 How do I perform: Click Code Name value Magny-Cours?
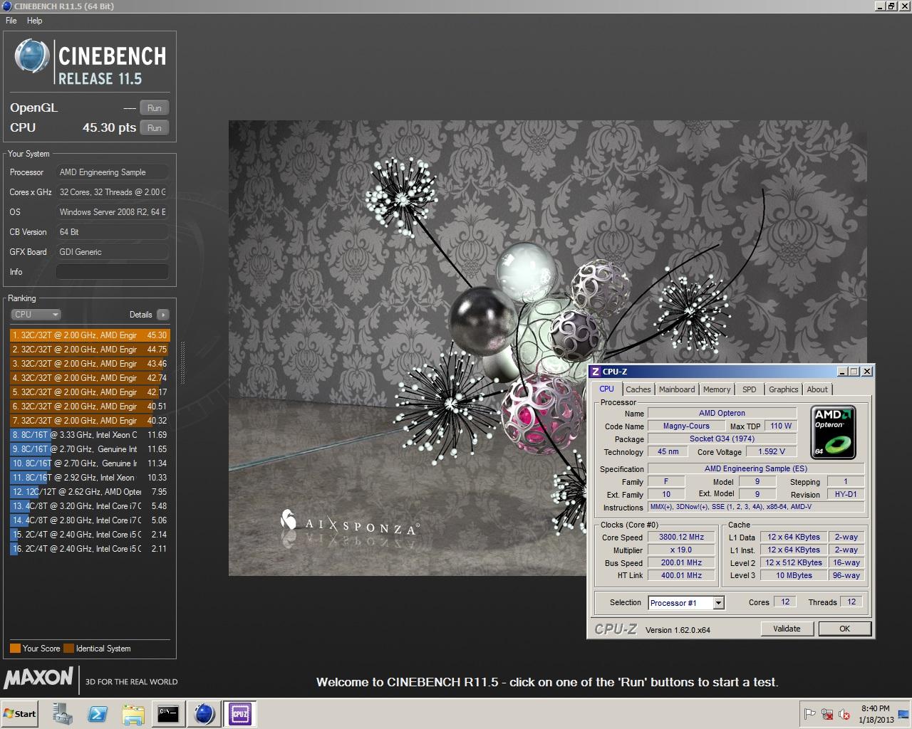pos(686,426)
